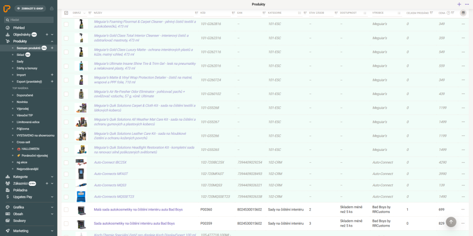Check the box for Auto-Connects MFAST row
473x236 pixels.
tap(66, 174)
